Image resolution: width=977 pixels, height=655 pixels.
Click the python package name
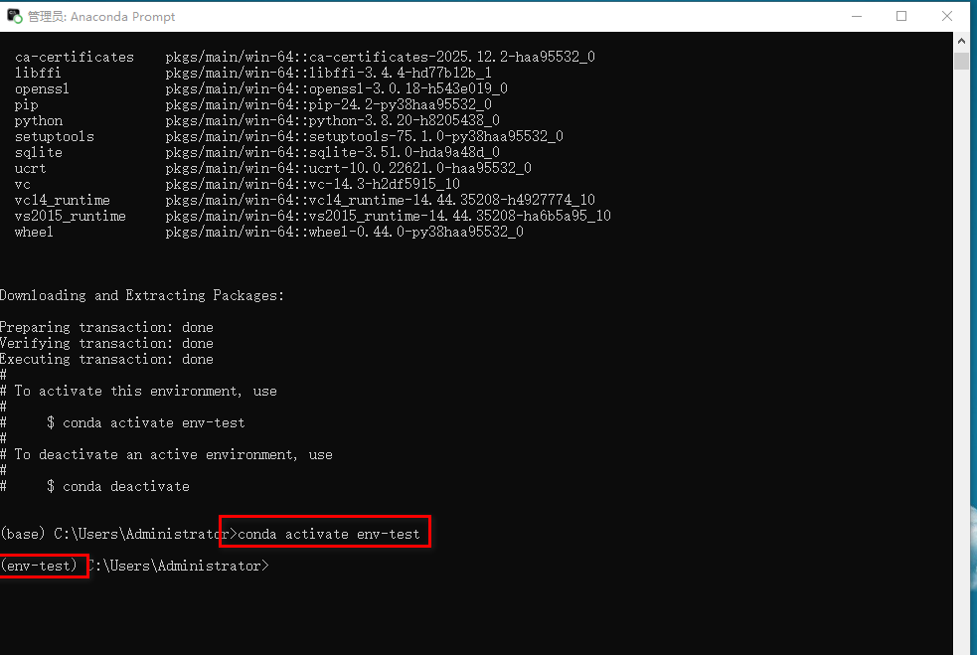39,121
